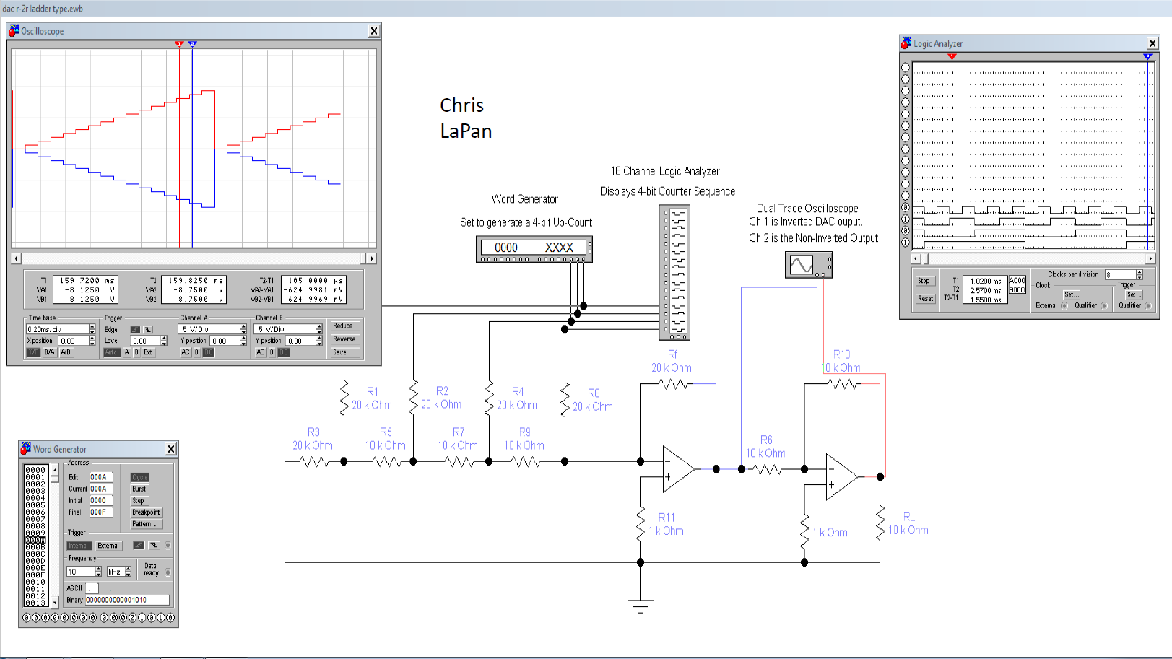Image resolution: width=1172 pixels, height=659 pixels.
Task: Click the Binary field in Word Generator
Action: tap(127, 600)
